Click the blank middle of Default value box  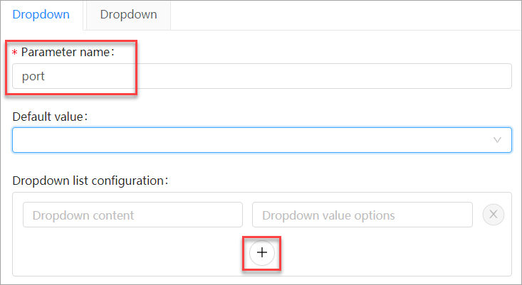pos(256,140)
